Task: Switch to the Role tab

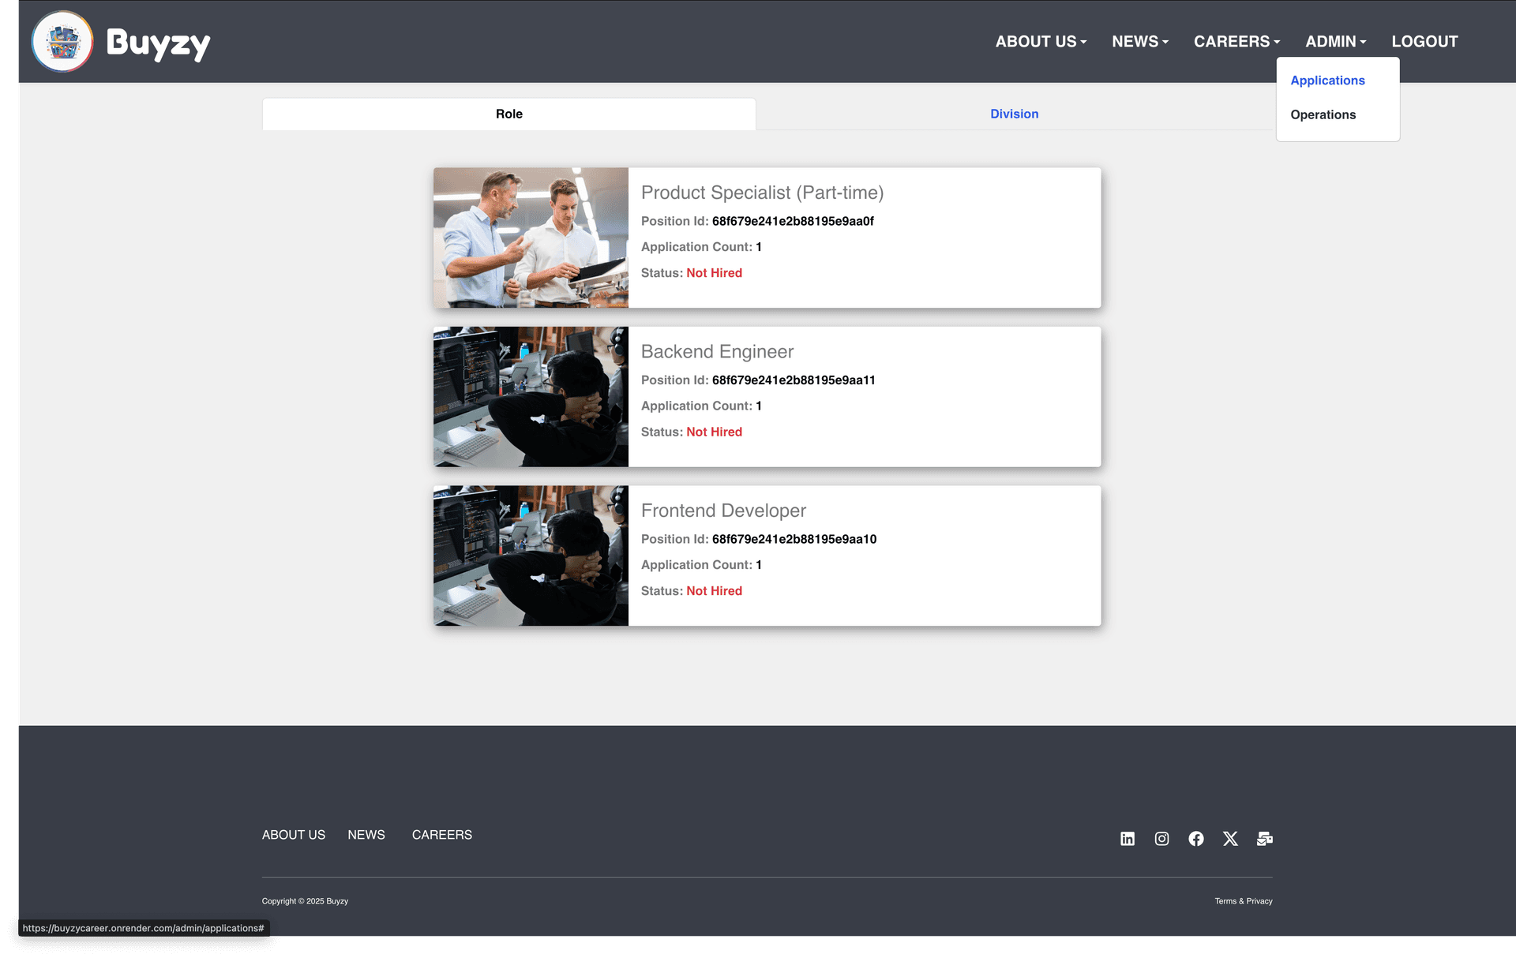Action: tap(508, 114)
